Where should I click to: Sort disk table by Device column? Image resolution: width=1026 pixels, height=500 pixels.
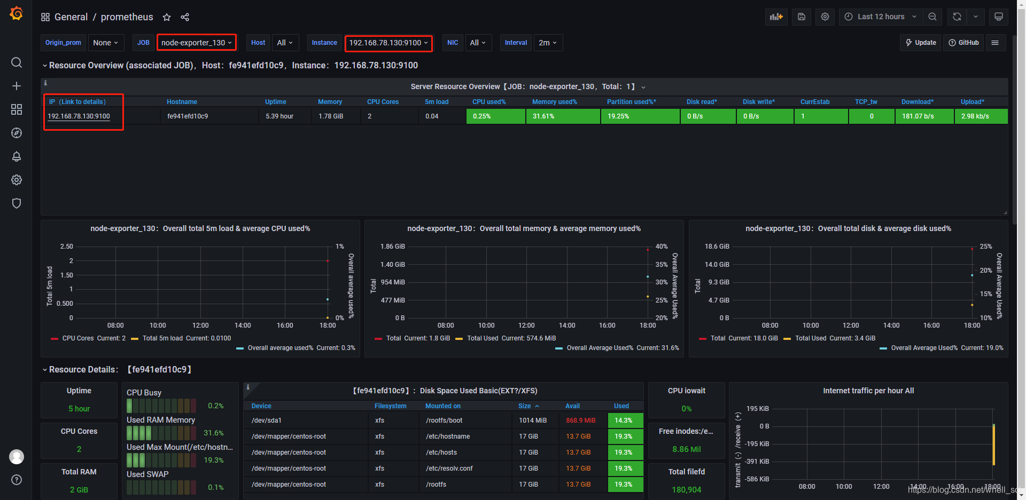click(x=261, y=406)
